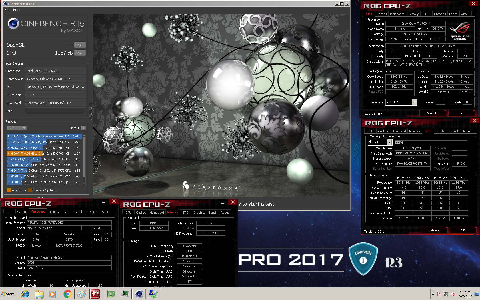This screenshot has height=300, width=480.
Task: Open the File menu in Cinebench
Action: (7, 10)
